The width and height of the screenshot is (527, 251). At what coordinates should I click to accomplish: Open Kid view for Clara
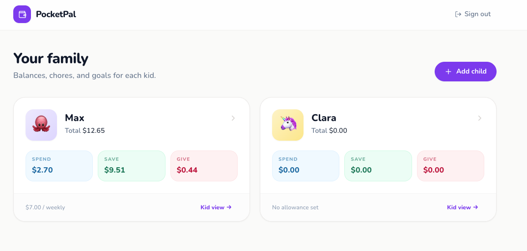(463, 207)
